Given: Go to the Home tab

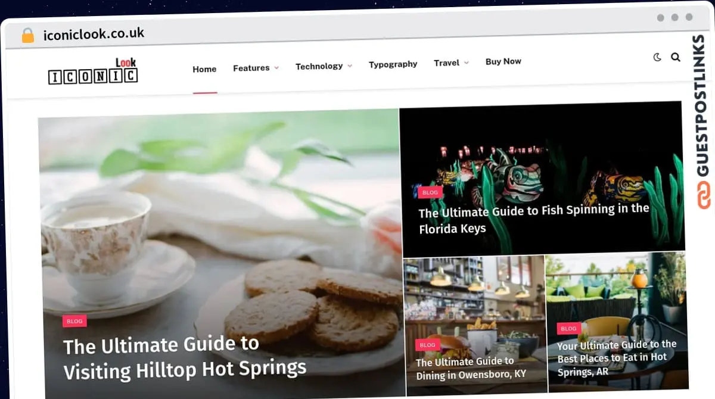Looking at the screenshot, I should (204, 69).
